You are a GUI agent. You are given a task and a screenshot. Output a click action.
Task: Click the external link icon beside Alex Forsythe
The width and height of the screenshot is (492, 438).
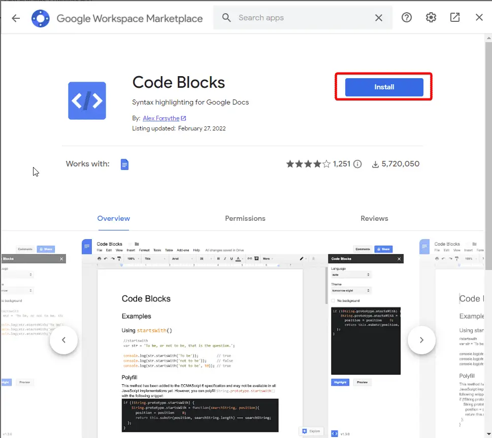184,118
